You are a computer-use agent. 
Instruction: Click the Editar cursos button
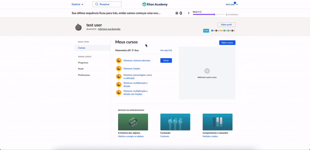click(227, 43)
